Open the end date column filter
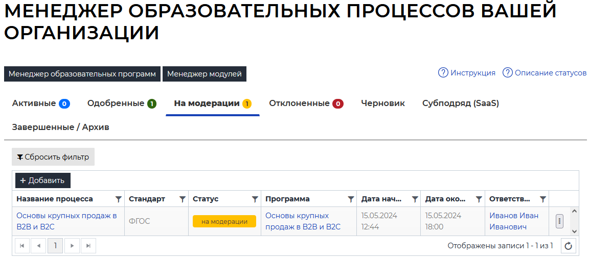 pyautogui.click(x=479, y=199)
